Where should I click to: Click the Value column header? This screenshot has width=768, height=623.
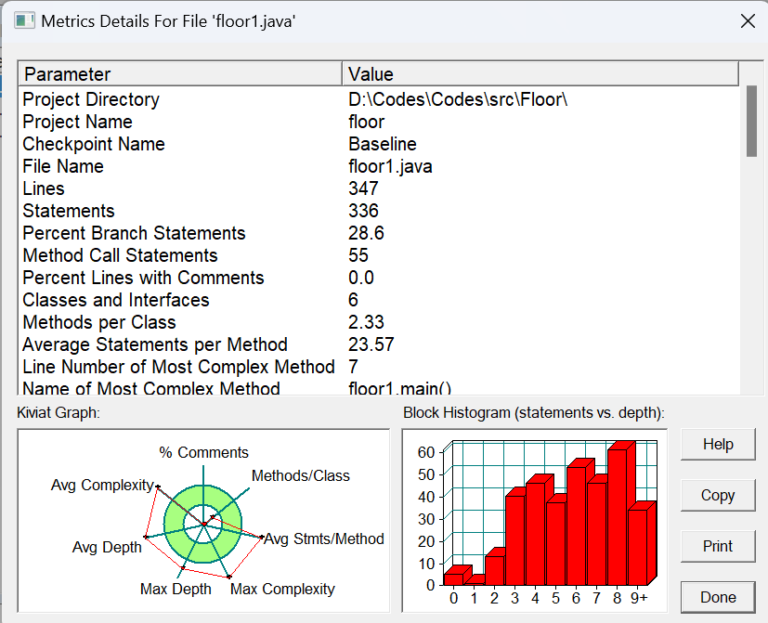point(540,74)
